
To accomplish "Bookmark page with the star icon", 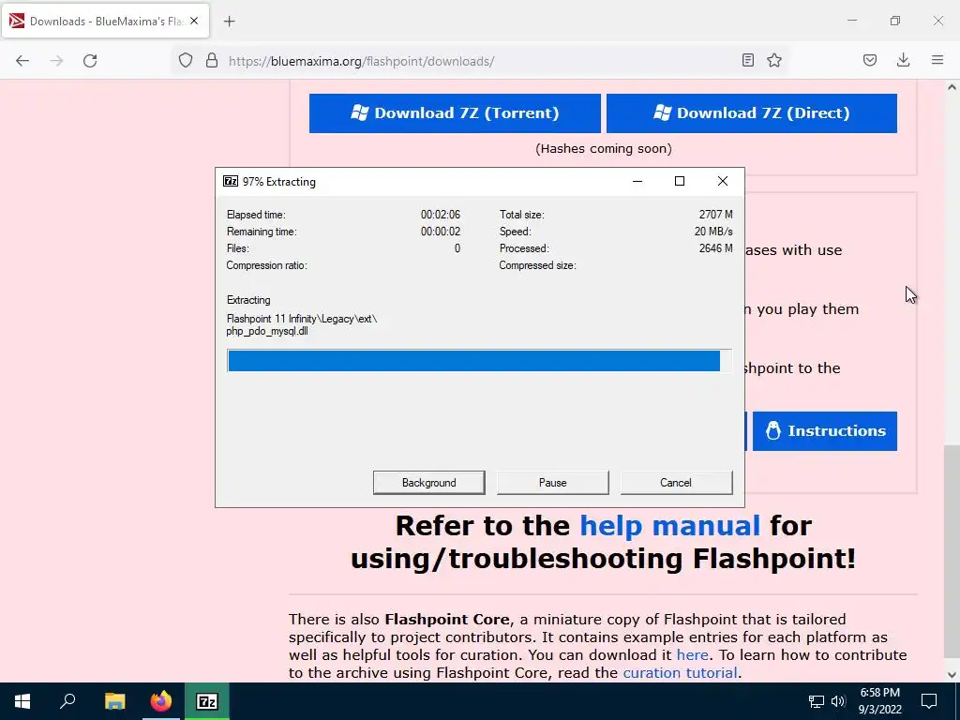I will point(774,60).
